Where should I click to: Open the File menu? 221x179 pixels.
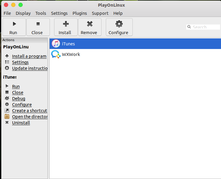[x=7, y=13]
